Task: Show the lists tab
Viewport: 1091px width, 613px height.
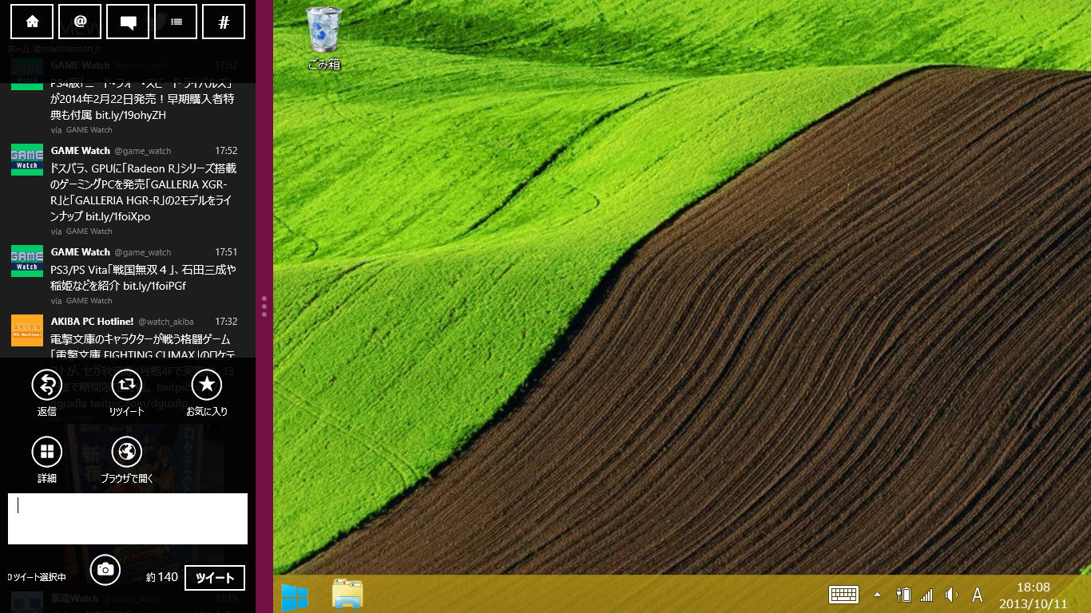Action: 176,22
